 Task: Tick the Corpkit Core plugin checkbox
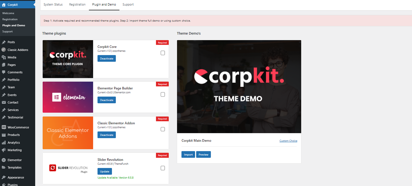[163, 53]
